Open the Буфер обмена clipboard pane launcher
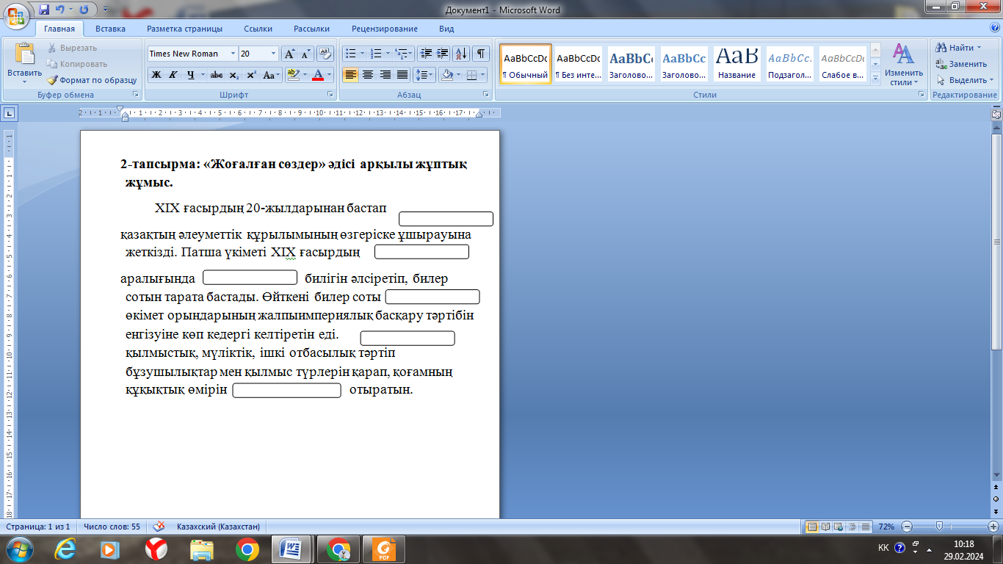This screenshot has height=564, width=1003. 136,95
